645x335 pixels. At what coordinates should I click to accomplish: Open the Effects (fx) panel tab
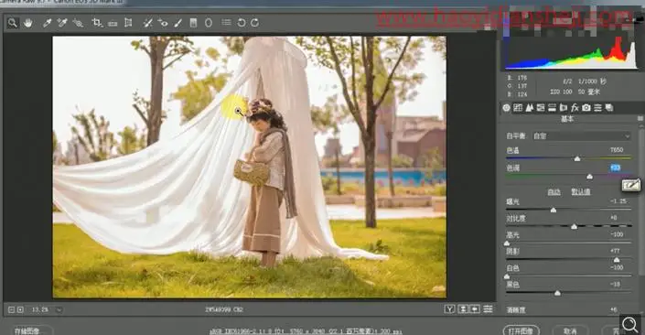[575, 108]
